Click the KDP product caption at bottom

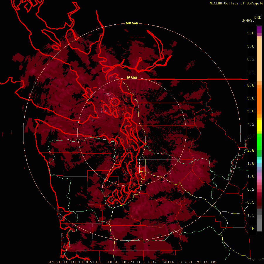(x=132, y=262)
